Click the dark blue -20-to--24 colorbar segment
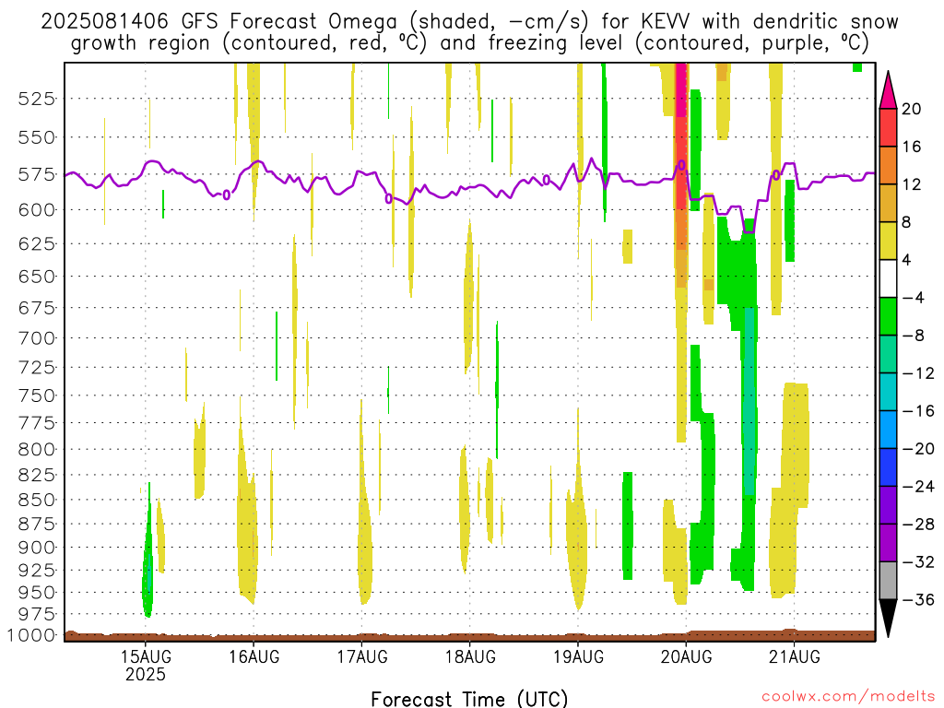 tap(888, 467)
